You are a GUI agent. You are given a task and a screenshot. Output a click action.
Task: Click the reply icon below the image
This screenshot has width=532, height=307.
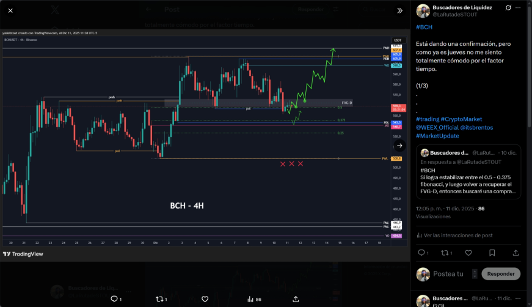coord(114,299)
